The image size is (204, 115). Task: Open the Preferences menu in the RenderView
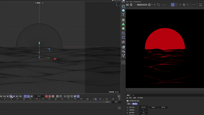137,2
